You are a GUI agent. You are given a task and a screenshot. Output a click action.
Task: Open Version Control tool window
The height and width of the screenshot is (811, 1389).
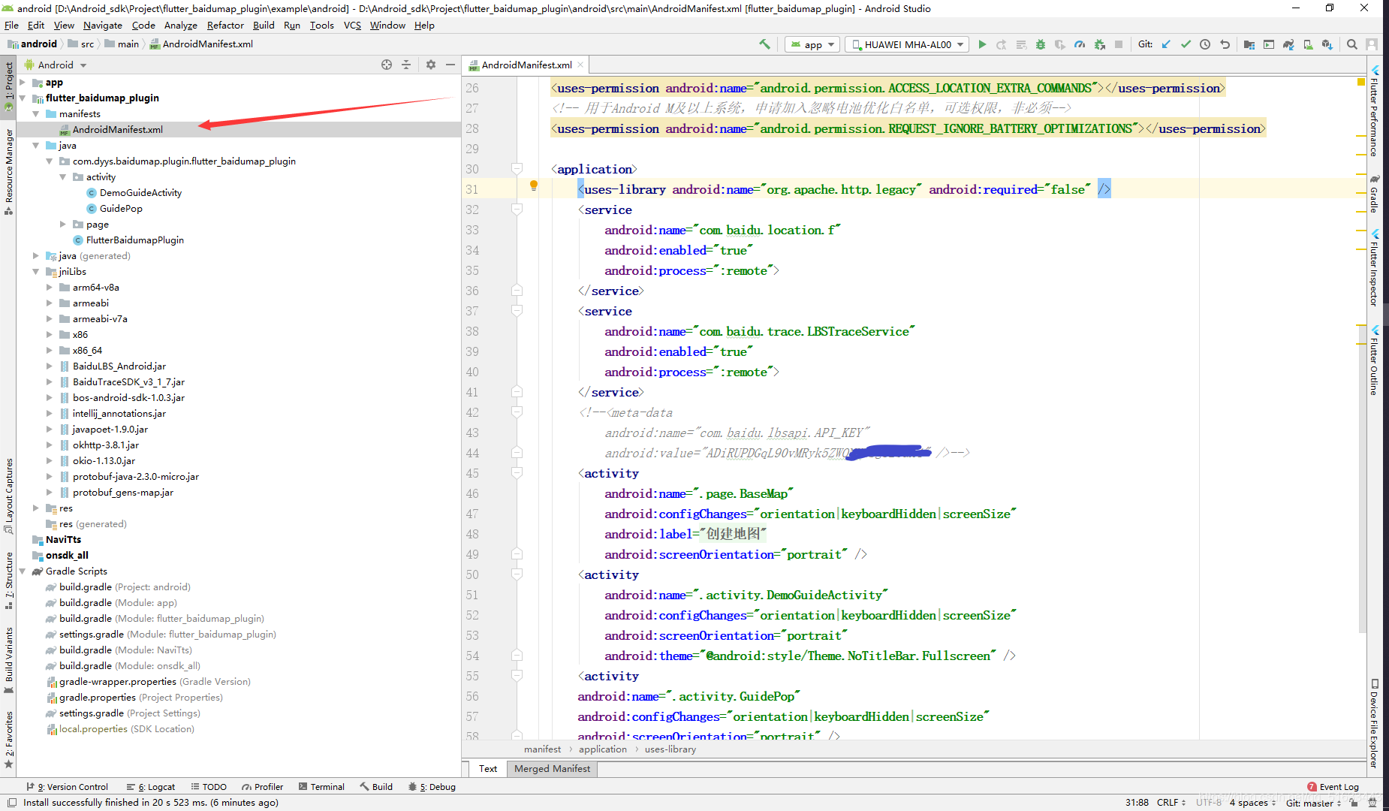68,786
